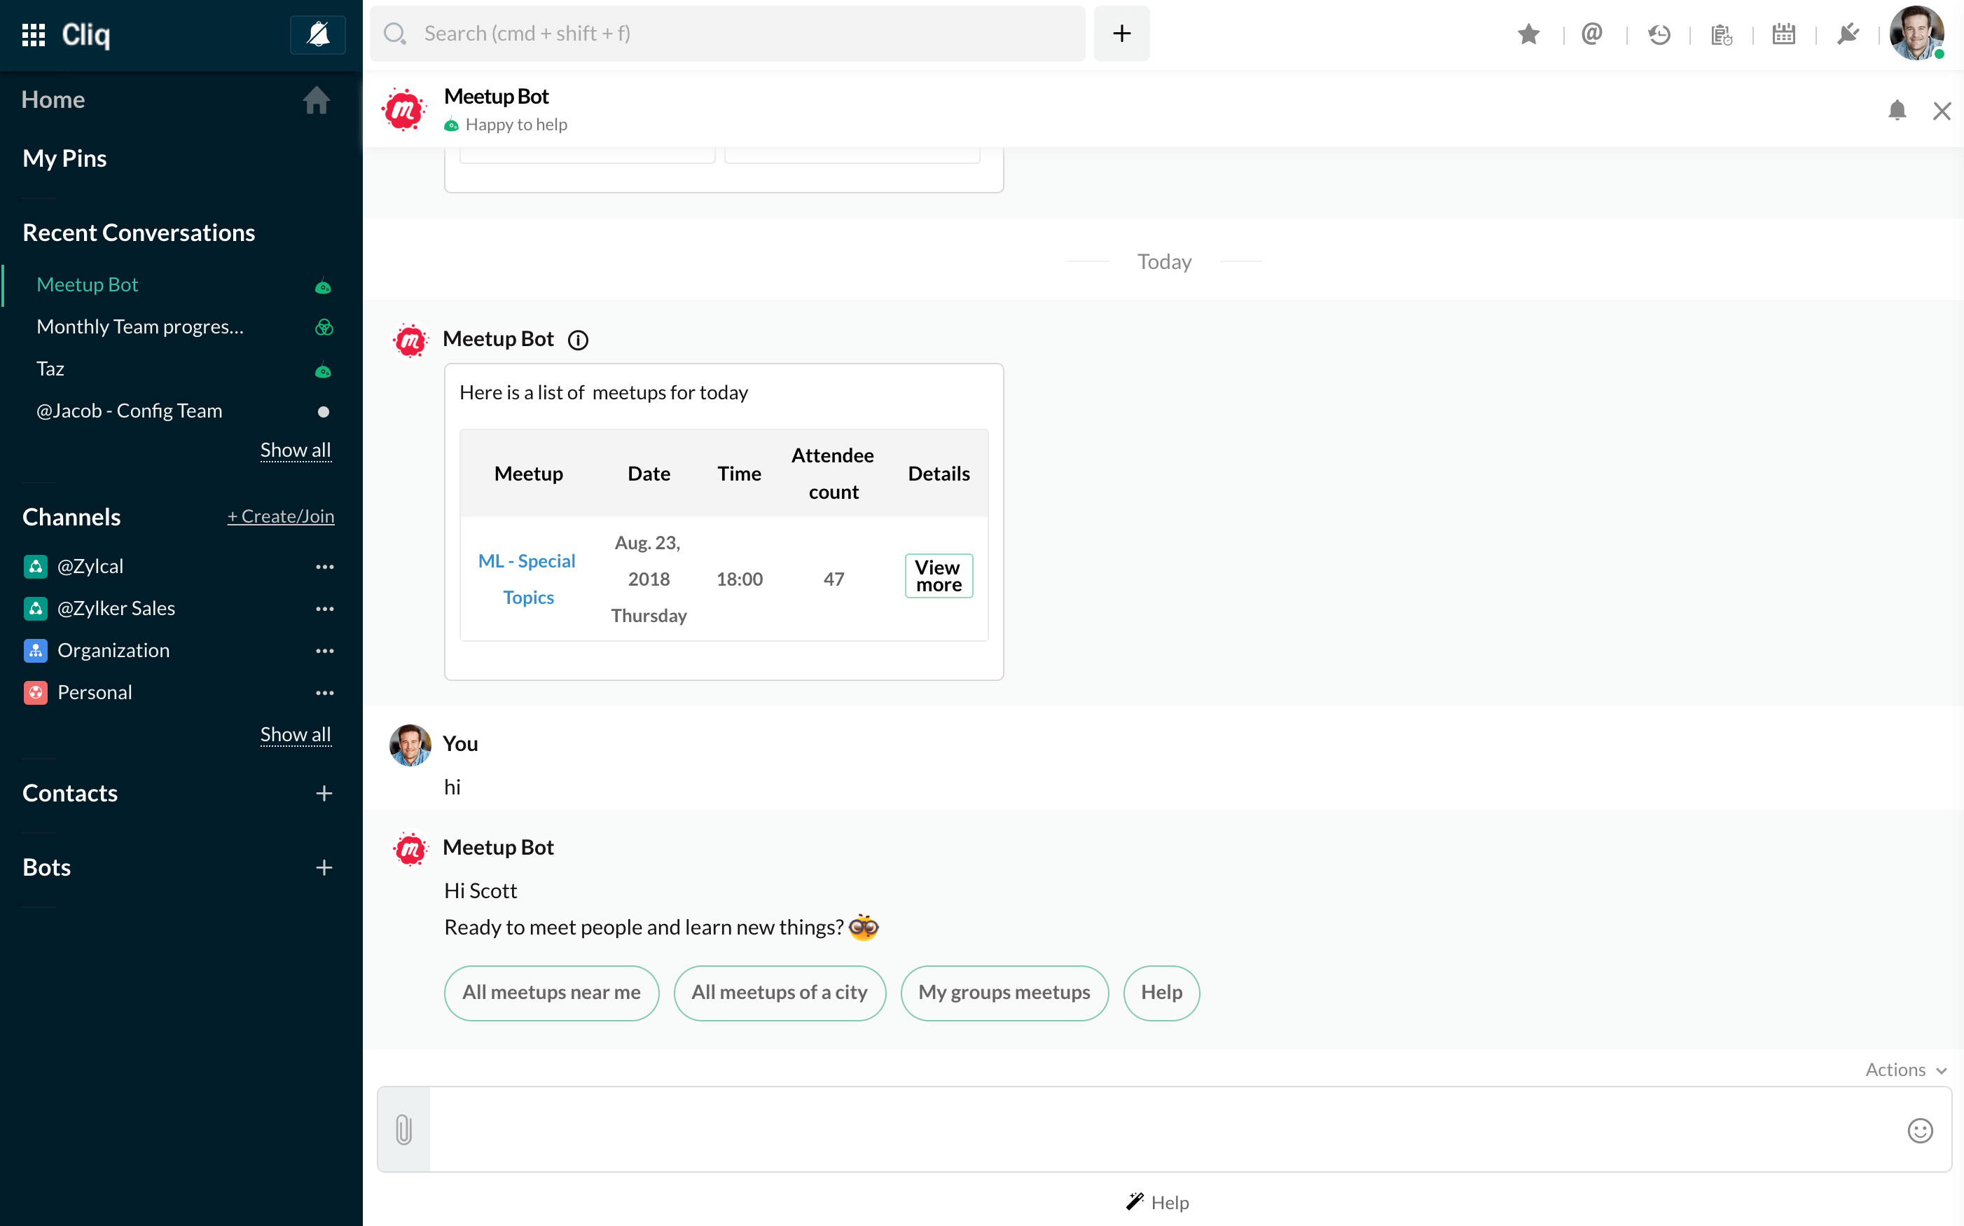The height and width of the screenshot is (1226, 1964).
Task: Click the @Zylcal channel icon
Action: click(35, 567)
